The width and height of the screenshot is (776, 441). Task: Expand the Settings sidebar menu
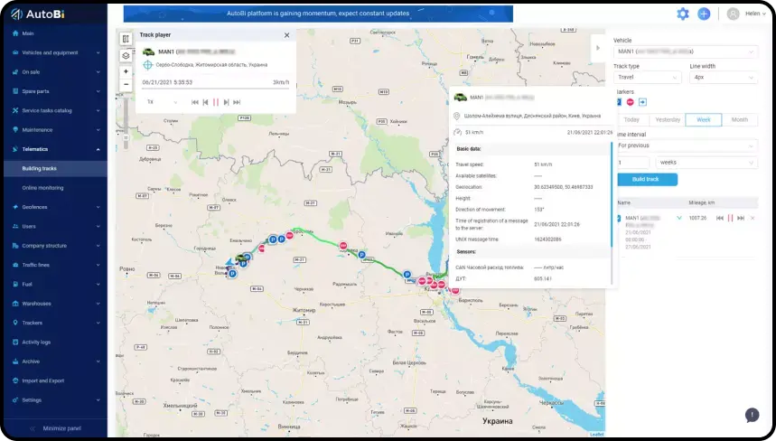click(x=98, y=400)
